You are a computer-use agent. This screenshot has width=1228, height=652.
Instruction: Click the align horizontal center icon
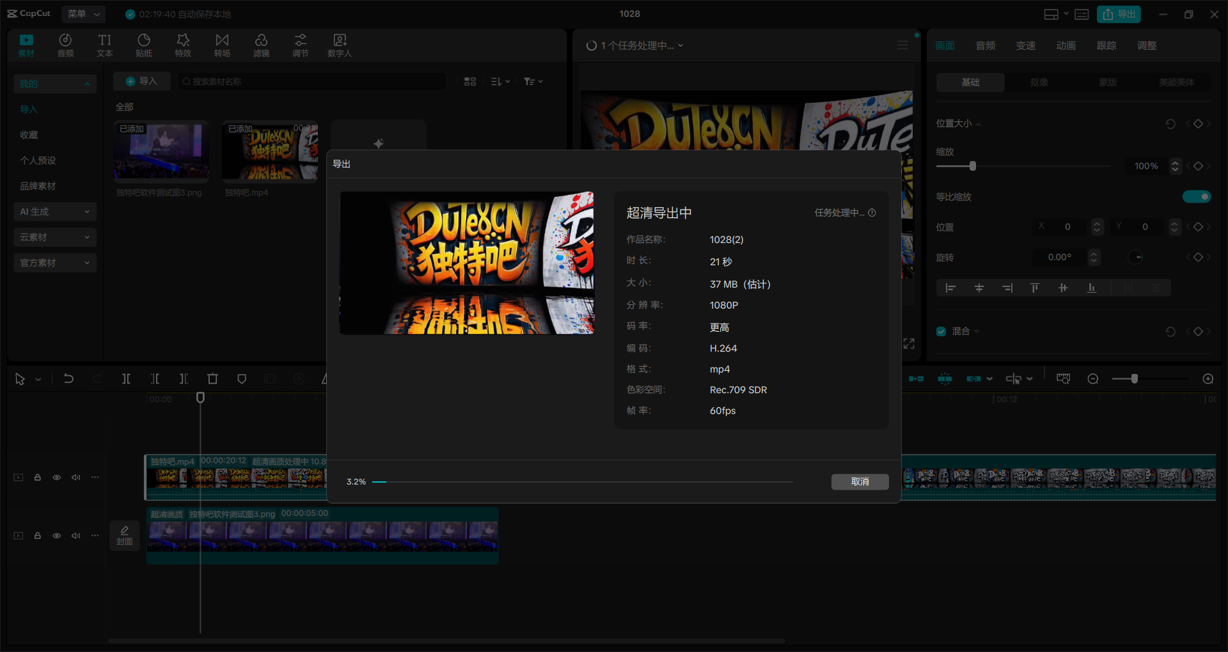pos(979,288)
